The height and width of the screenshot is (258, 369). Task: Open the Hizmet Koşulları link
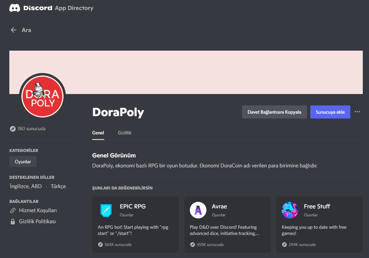38,210
